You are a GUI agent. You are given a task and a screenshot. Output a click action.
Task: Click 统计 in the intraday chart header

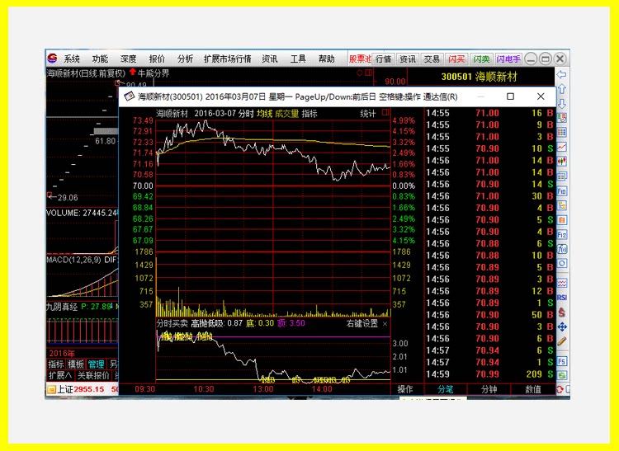[367, 114]
